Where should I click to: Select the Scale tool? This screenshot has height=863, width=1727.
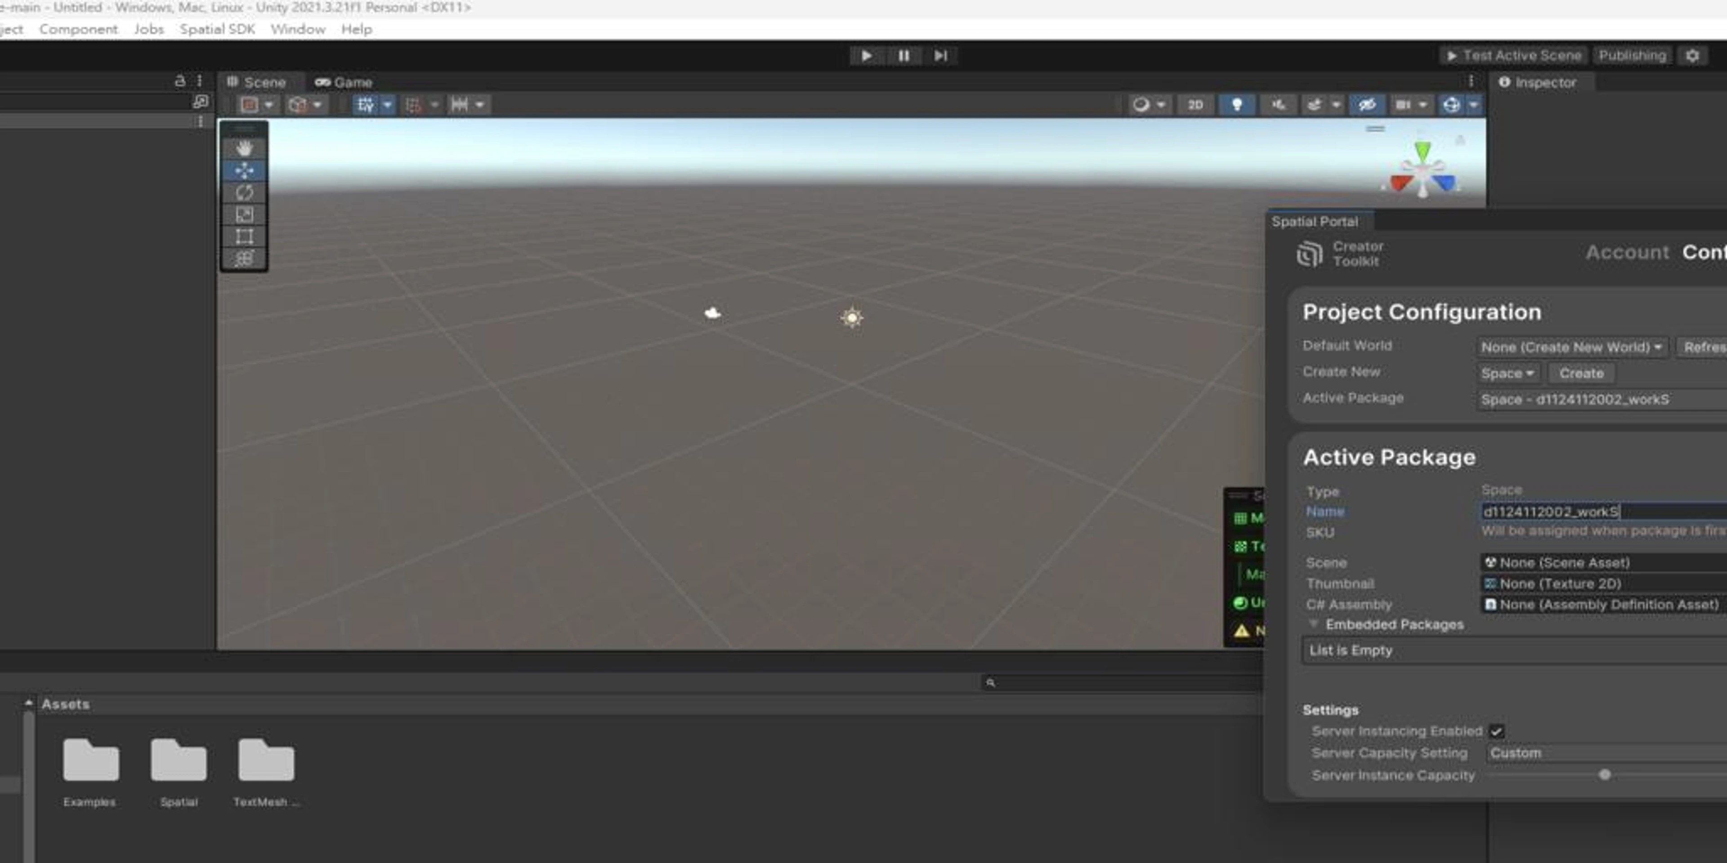(x=244, y=214)
